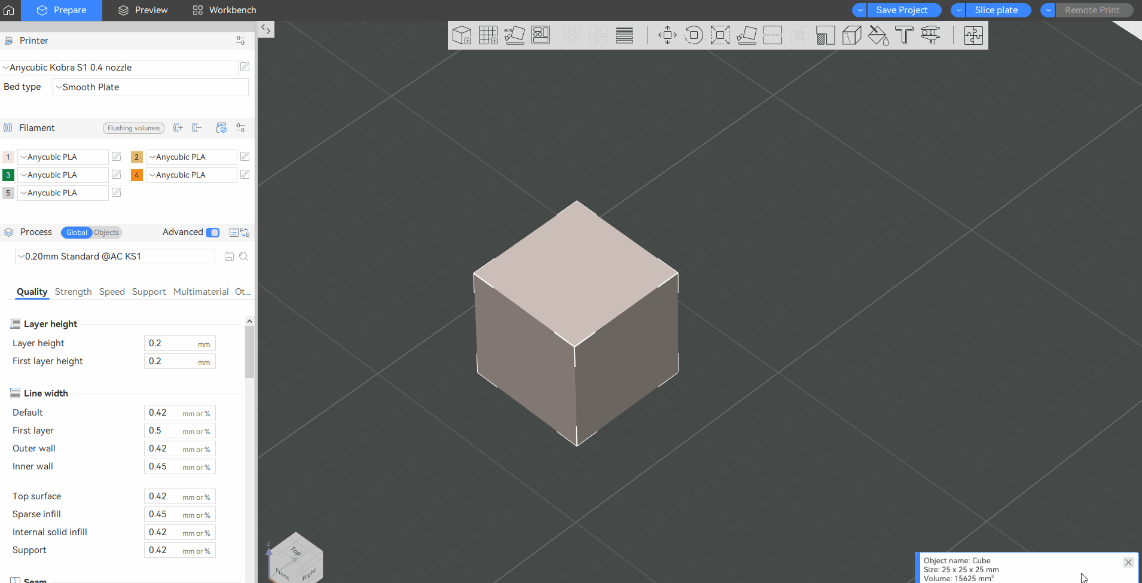The width and height of the screenshot is (1142, 583).
Task: Select the Global process toggle
Action: click(77, 233)
